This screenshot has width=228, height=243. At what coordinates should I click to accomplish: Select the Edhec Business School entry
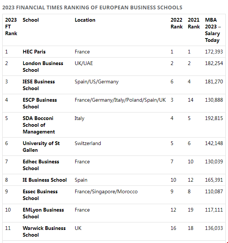pos(41,165)
